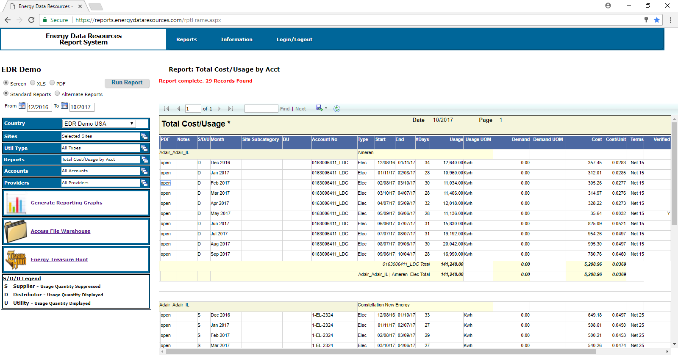Click the All Accounts field
Viewport: 678px width, 364px height.
pos(100,171)
